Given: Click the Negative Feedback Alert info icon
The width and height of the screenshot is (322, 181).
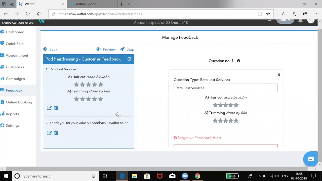Looking at the screenshot, I should click(175, 138).
